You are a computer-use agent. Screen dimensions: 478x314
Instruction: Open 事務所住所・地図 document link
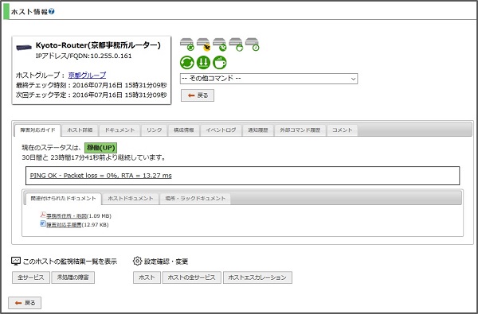(66, 215)
